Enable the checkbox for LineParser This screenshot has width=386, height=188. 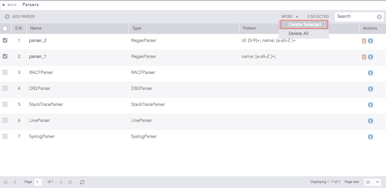(x=5, y=120)
